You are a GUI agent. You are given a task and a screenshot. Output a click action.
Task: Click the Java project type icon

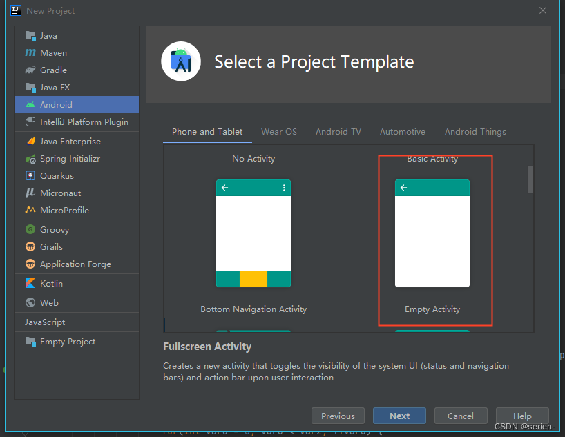[30, 36]
